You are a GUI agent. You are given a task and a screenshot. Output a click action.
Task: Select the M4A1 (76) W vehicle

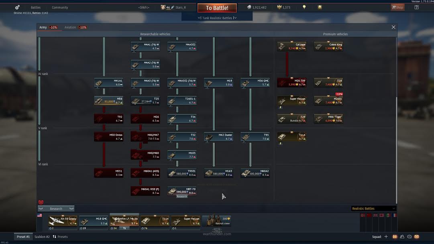click(145, 46)
